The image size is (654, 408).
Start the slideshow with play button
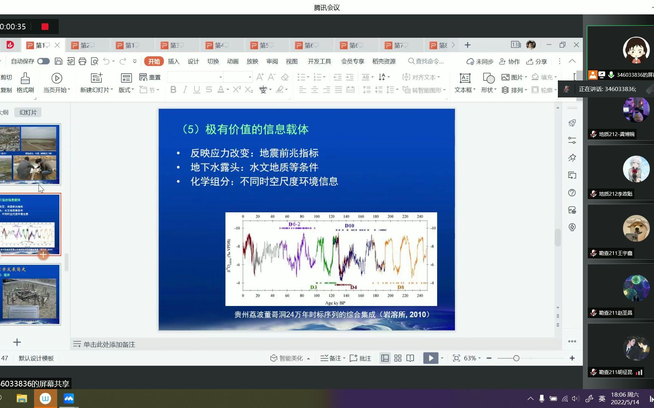(431, 358)
